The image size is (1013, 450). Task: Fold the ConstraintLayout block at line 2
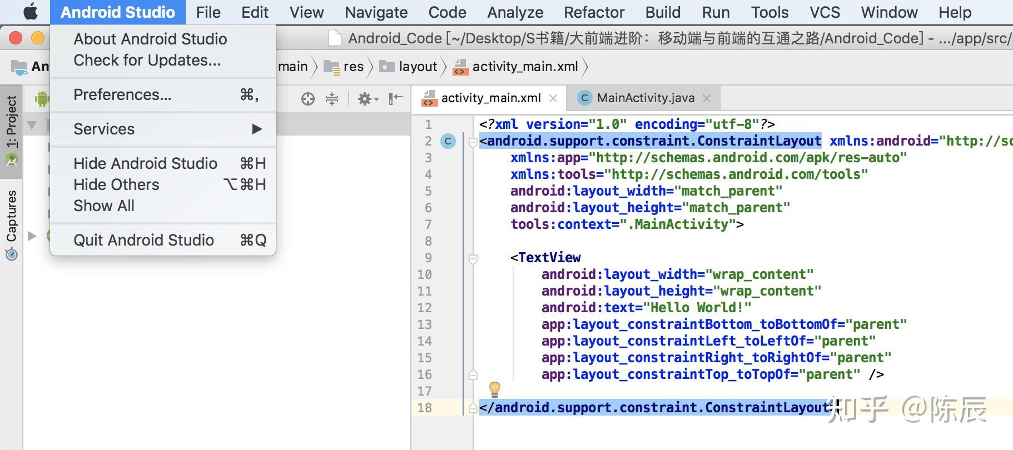(x=473, y=142)
